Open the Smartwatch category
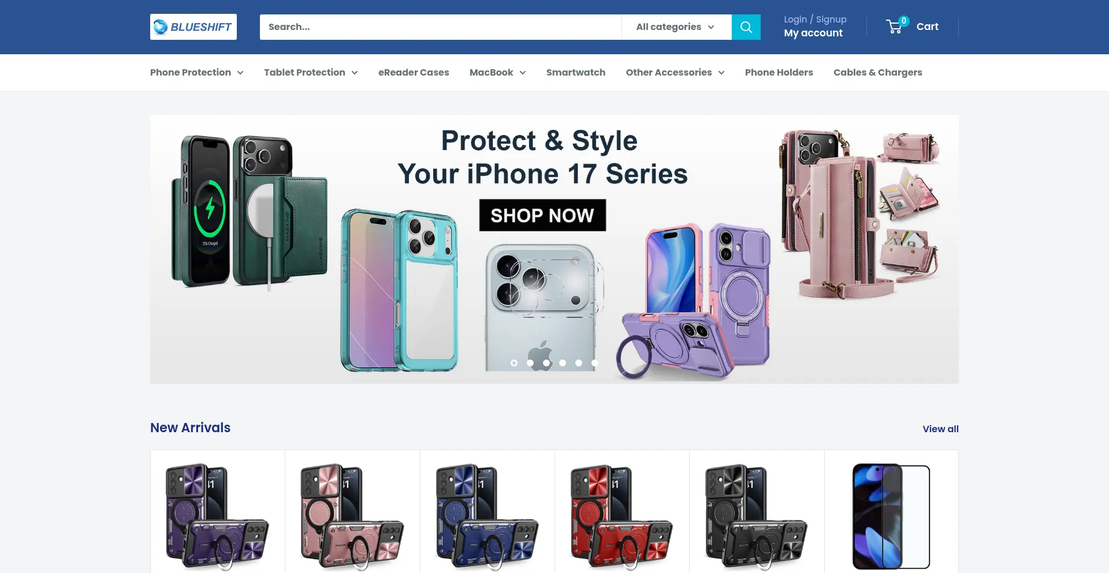Image resolution: width=1109 pixels, height=573 pixels. pos(576,73)
